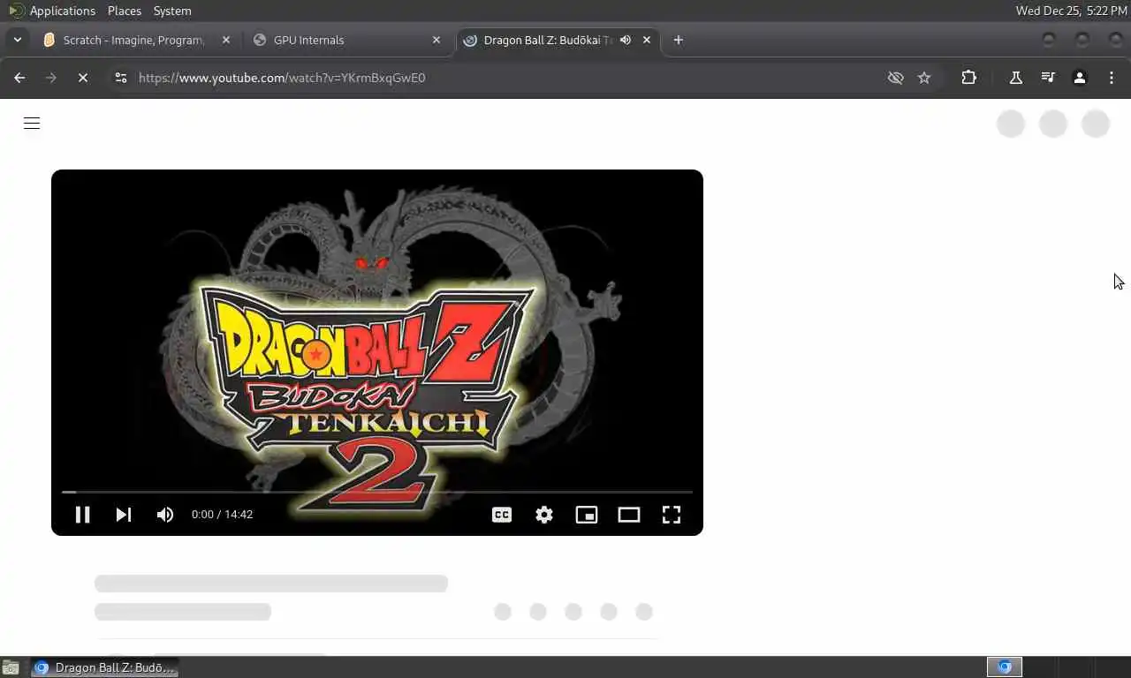Open video settings gear
The image size is (1131, 678).
click(x=544, y=515)
